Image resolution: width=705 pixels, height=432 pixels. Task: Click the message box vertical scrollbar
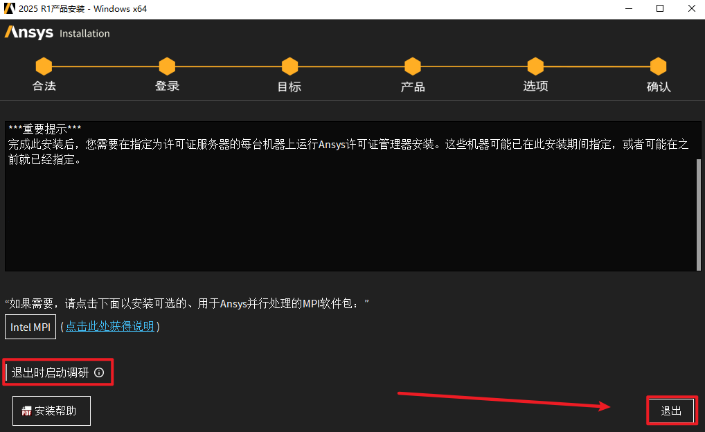(698, 215)
